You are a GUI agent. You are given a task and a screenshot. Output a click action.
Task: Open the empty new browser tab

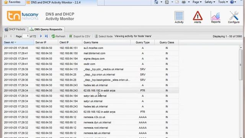(101, 3)
